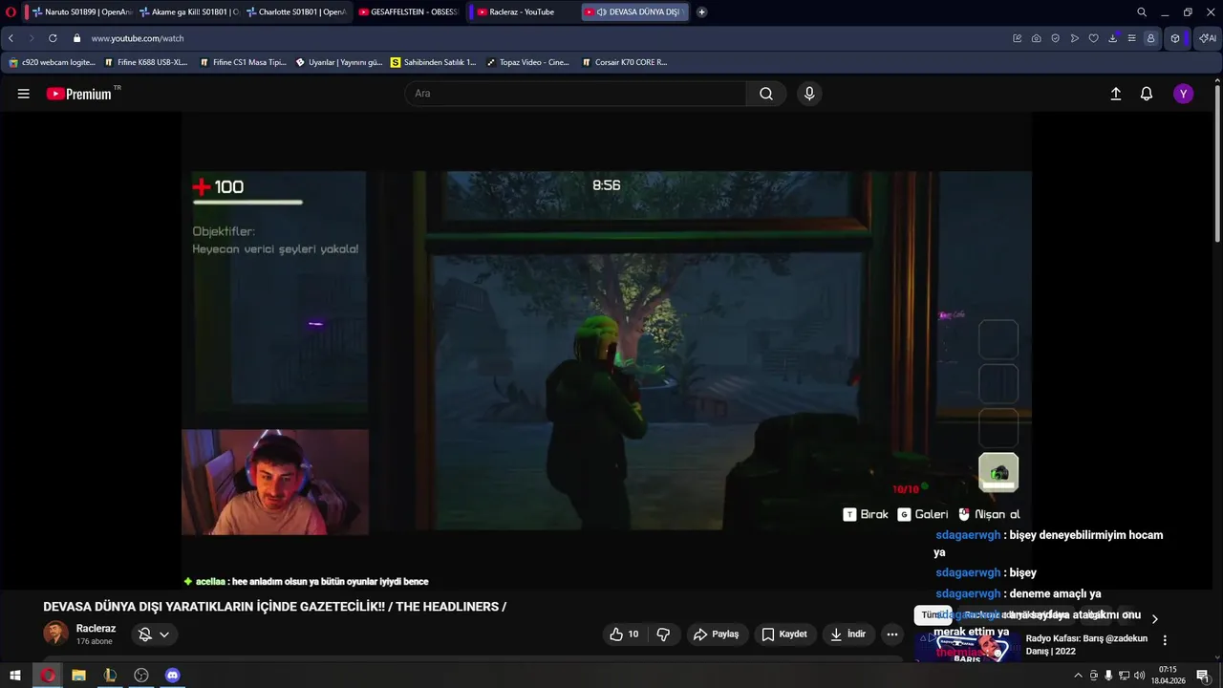Open Opera privacy shield icon
The width and height of the screenshot is (1223, 688).
(1056, 38)
